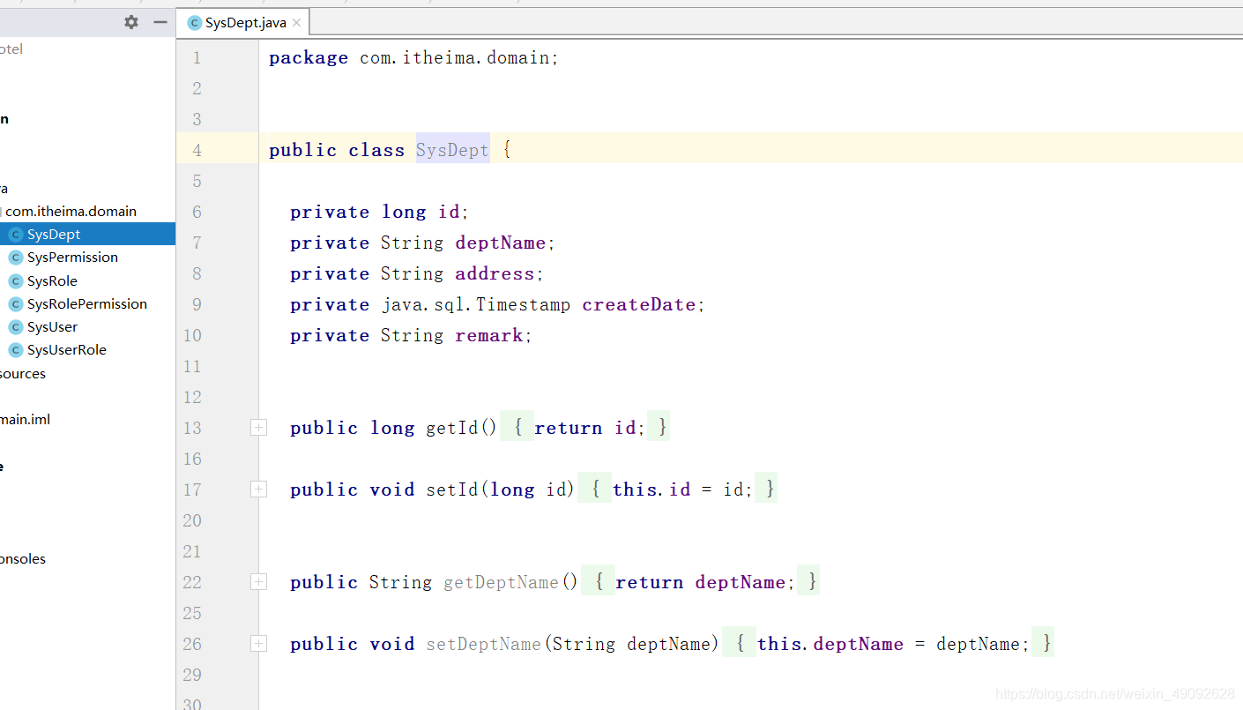
Task: Click the class icon beside SysUserRole
Action: click(15, 350)
